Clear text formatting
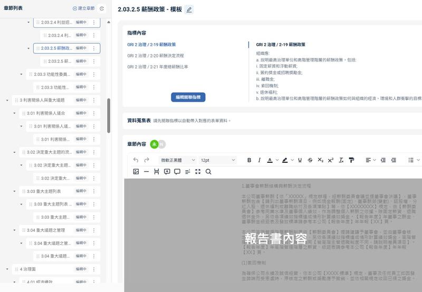422x292 pixels. [341, 160]
